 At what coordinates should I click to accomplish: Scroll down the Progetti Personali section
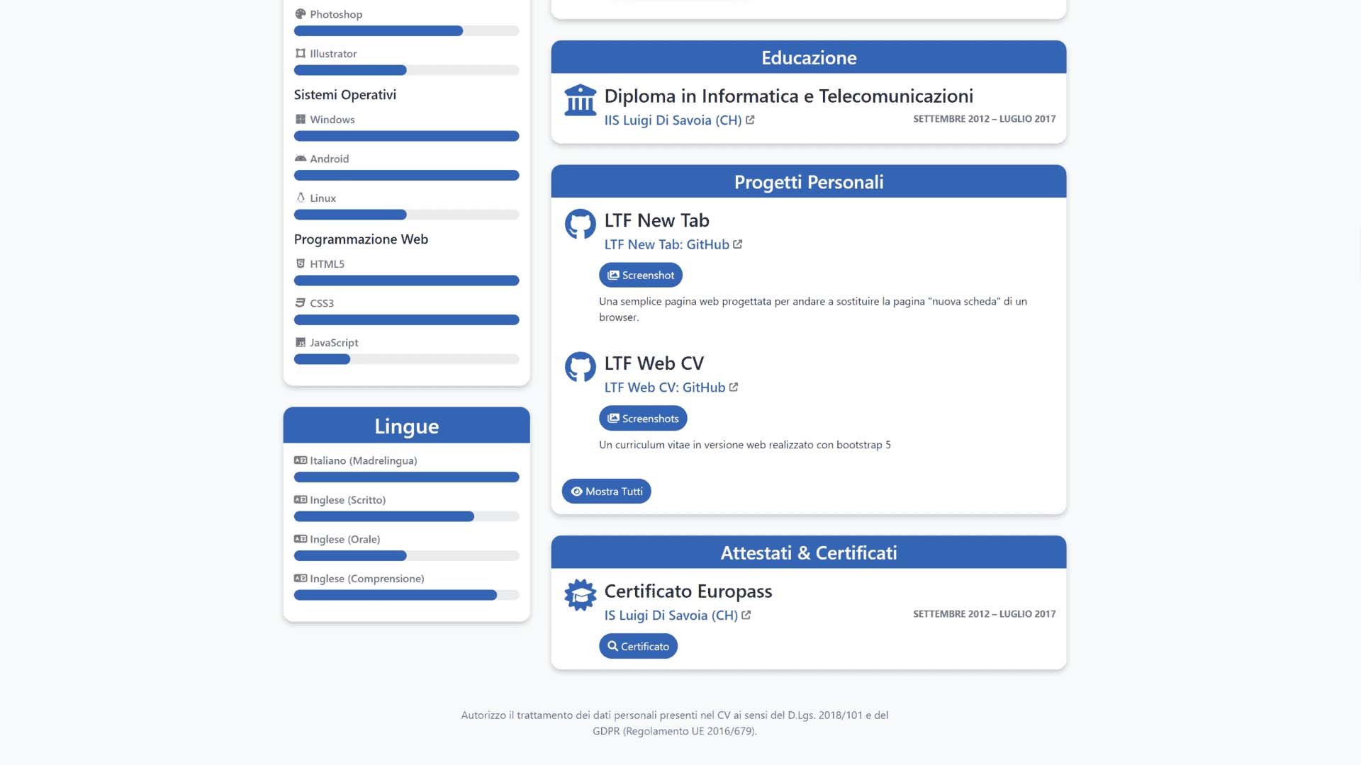click(x=607, y=490)
